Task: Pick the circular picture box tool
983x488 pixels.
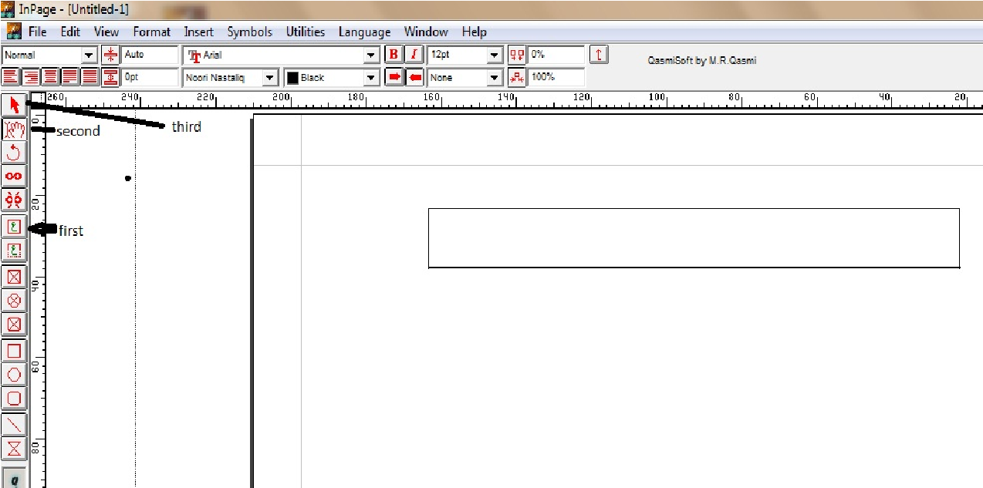Action: tap(14, 300)
